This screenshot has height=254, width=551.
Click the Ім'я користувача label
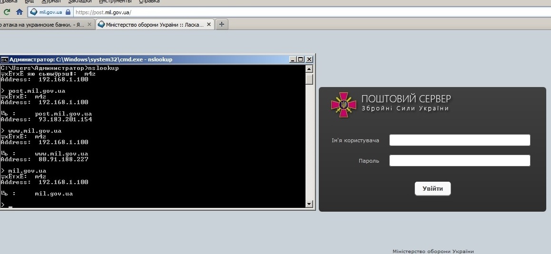[x=355, y=140]
